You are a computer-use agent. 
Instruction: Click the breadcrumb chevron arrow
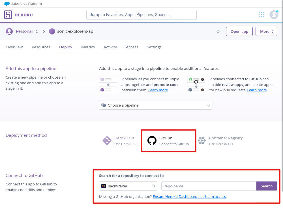tap(44, 31)
